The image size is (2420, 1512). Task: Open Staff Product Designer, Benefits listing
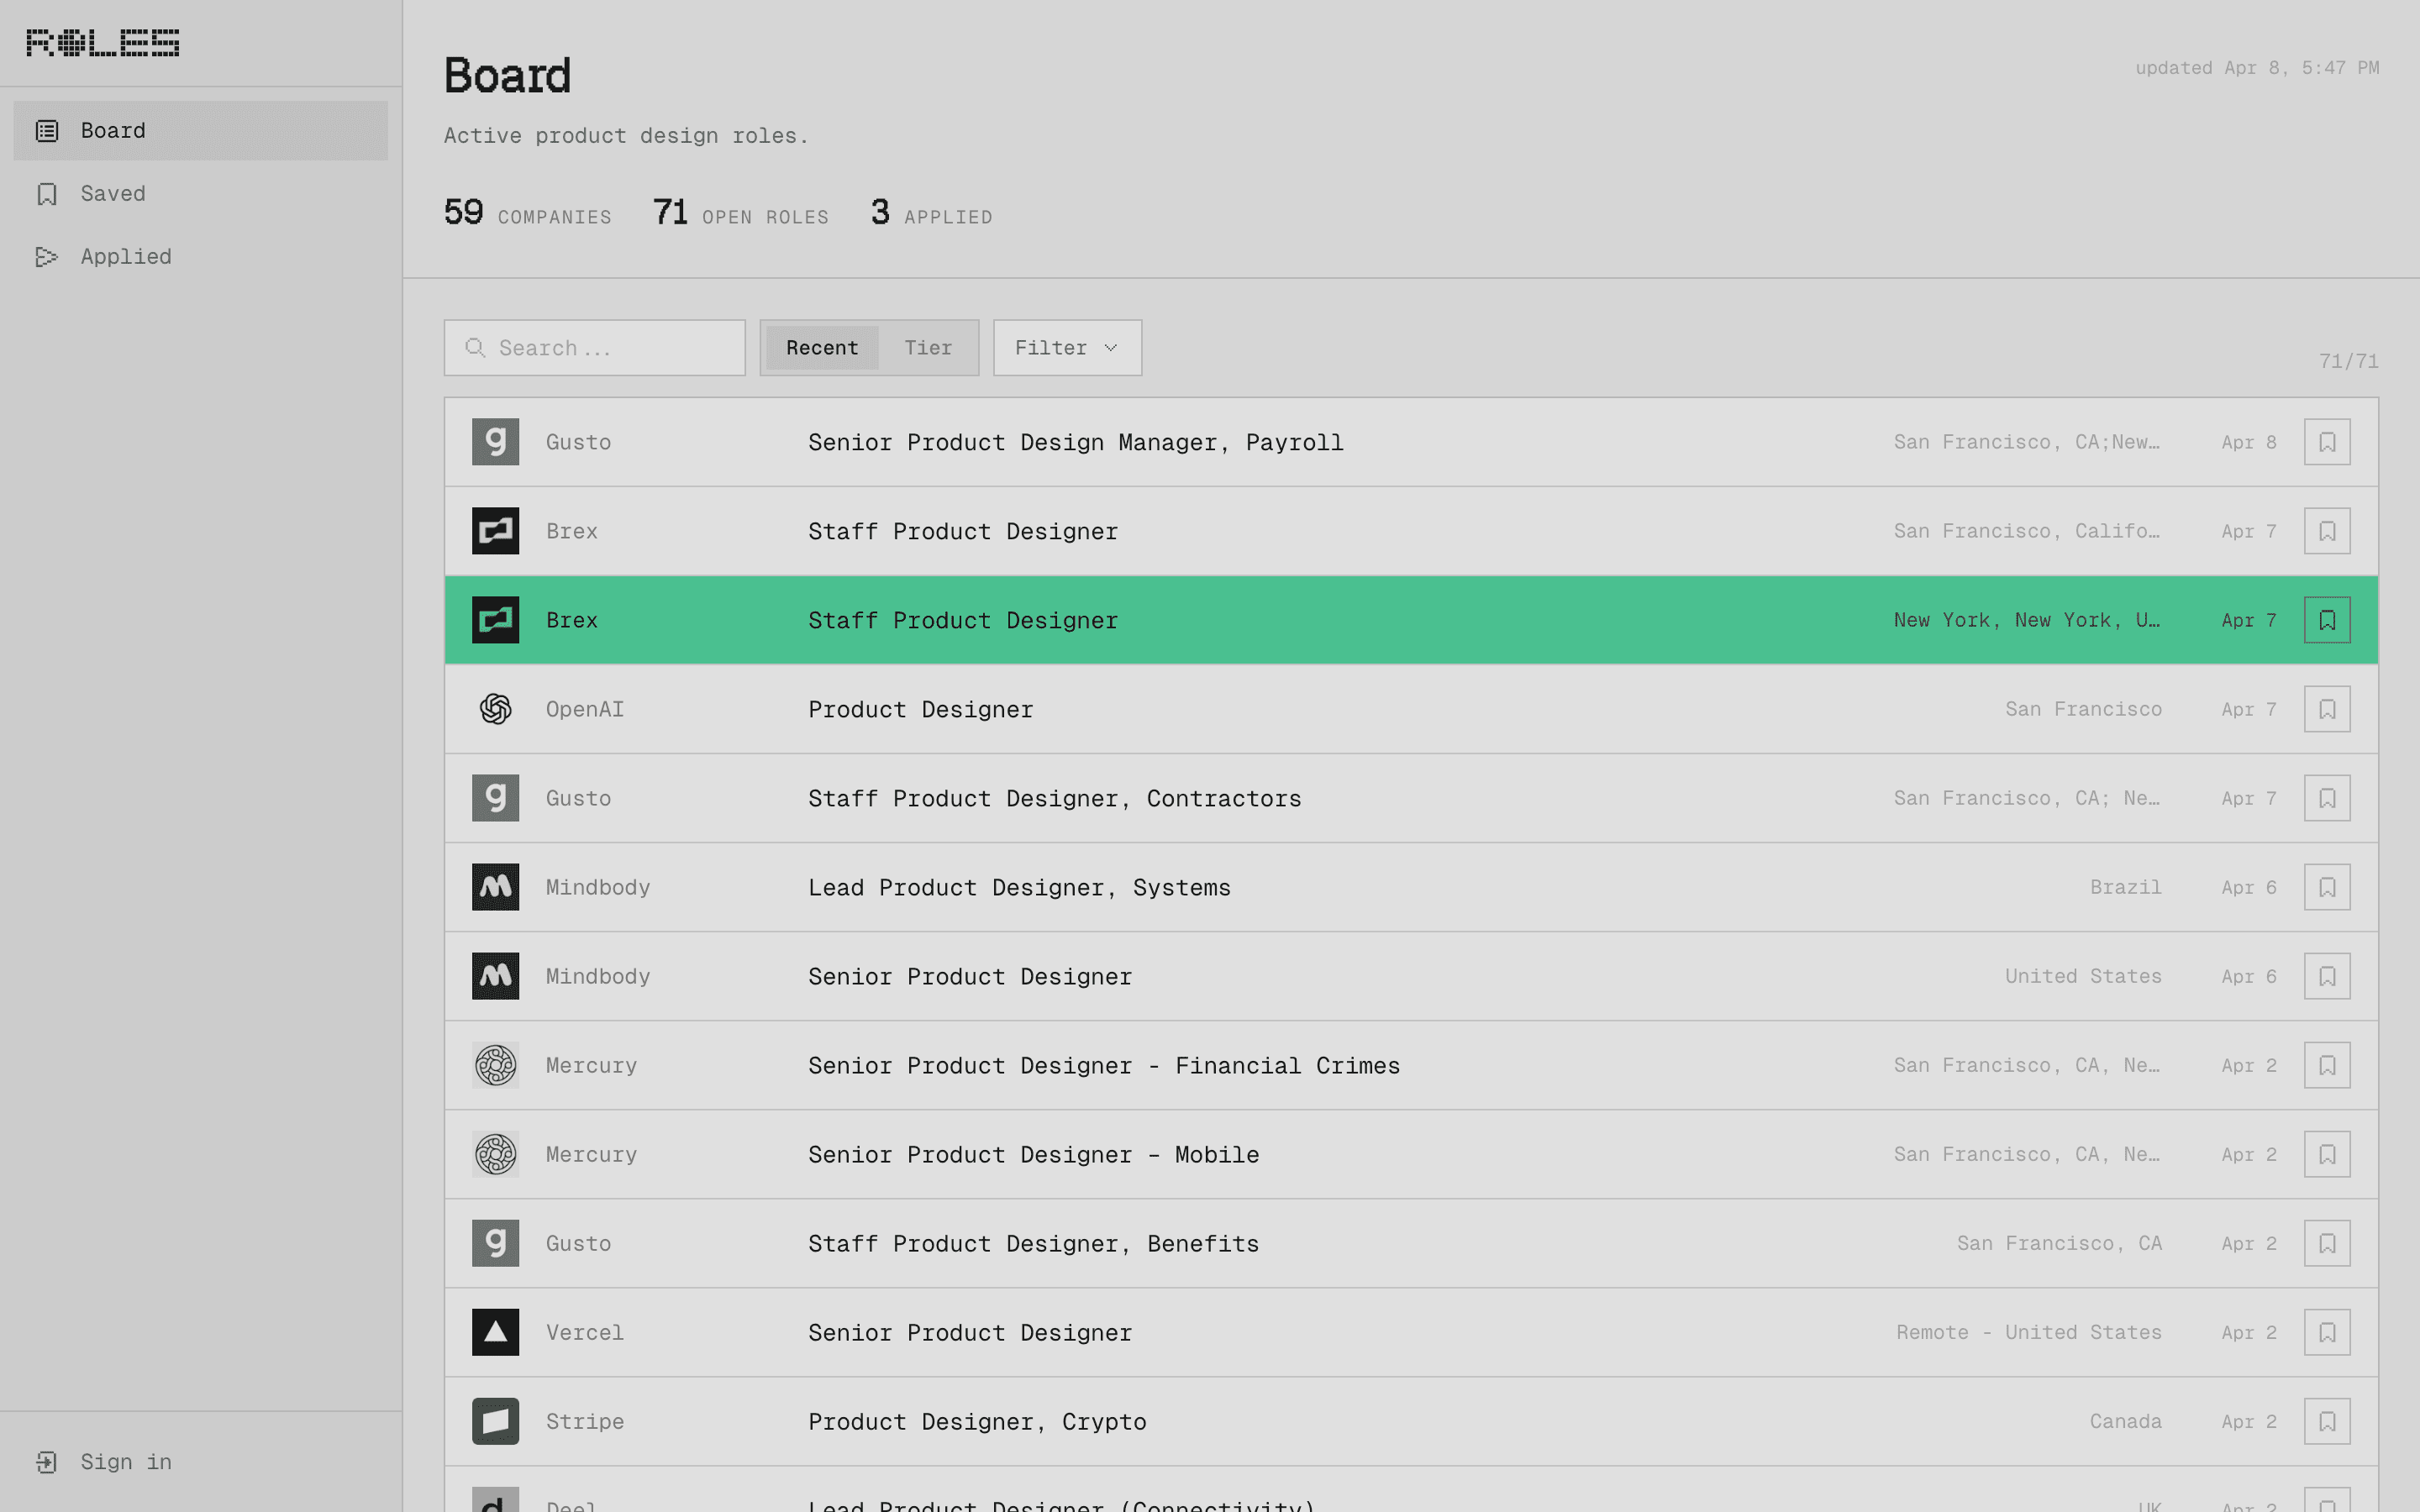pos(1033,1243)
